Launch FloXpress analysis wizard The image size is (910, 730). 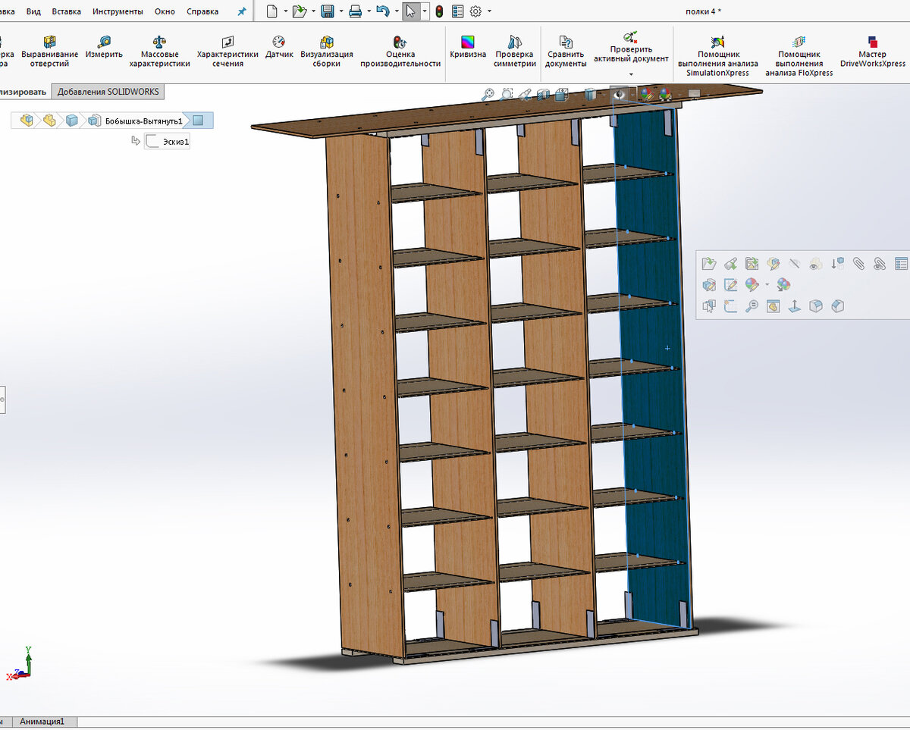pos(799,55)
